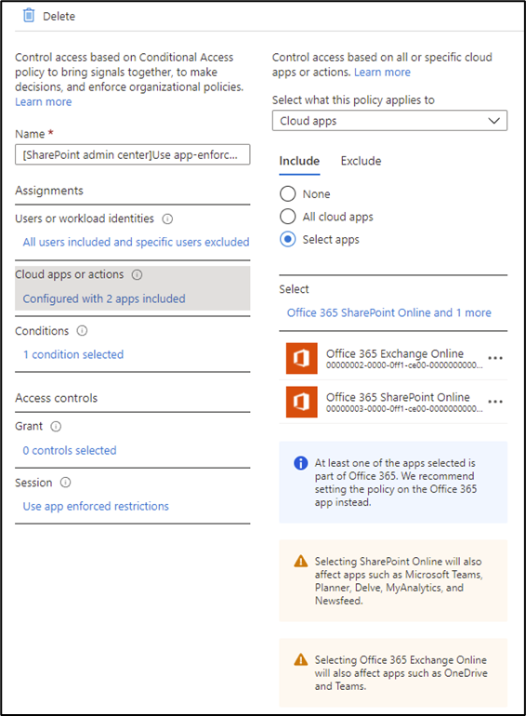Open the info icon next to Conditions
The image size is (526, 716).
tap(82, 331)
